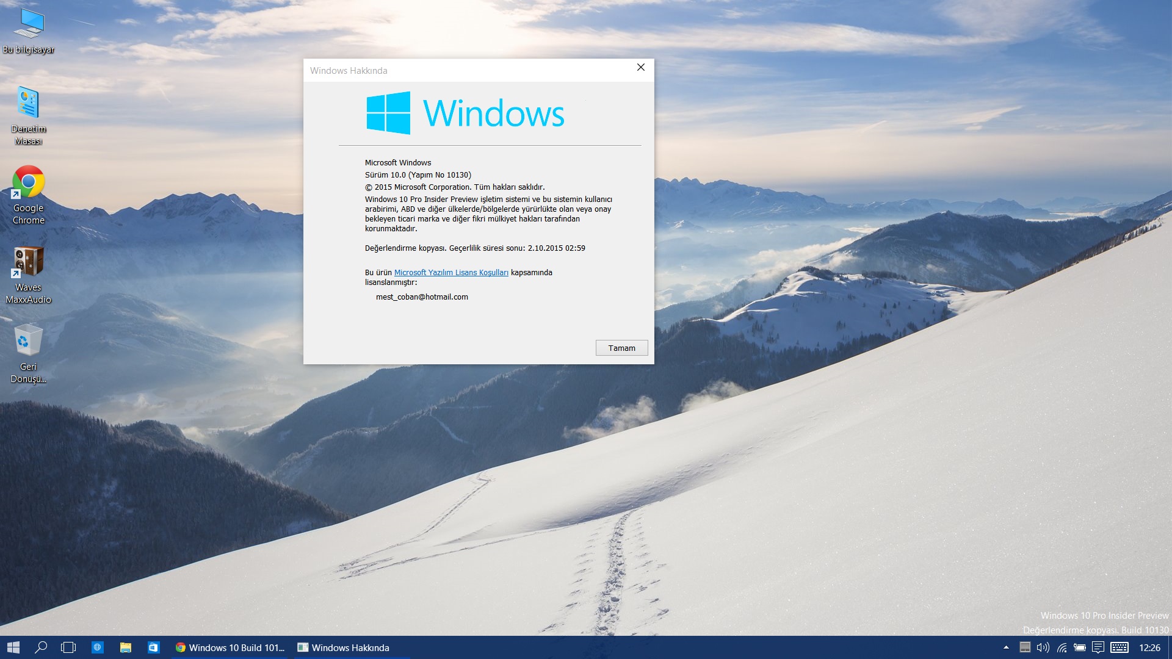
Task: Select the File Explorer taskbar icon
Action: coord(125,647)
